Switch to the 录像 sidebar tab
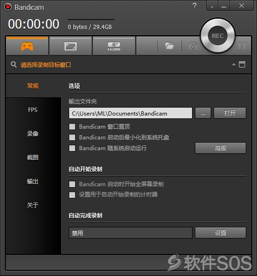Screen dimensions: 257x276 pyautogui.click(x=33, y=134)
